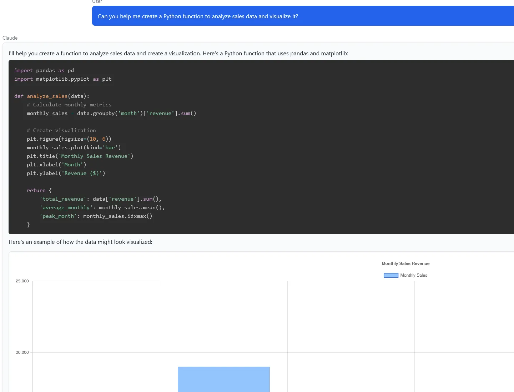514x392 pixels.
Task: Click the blue bar in the chart
Action: 223,379
